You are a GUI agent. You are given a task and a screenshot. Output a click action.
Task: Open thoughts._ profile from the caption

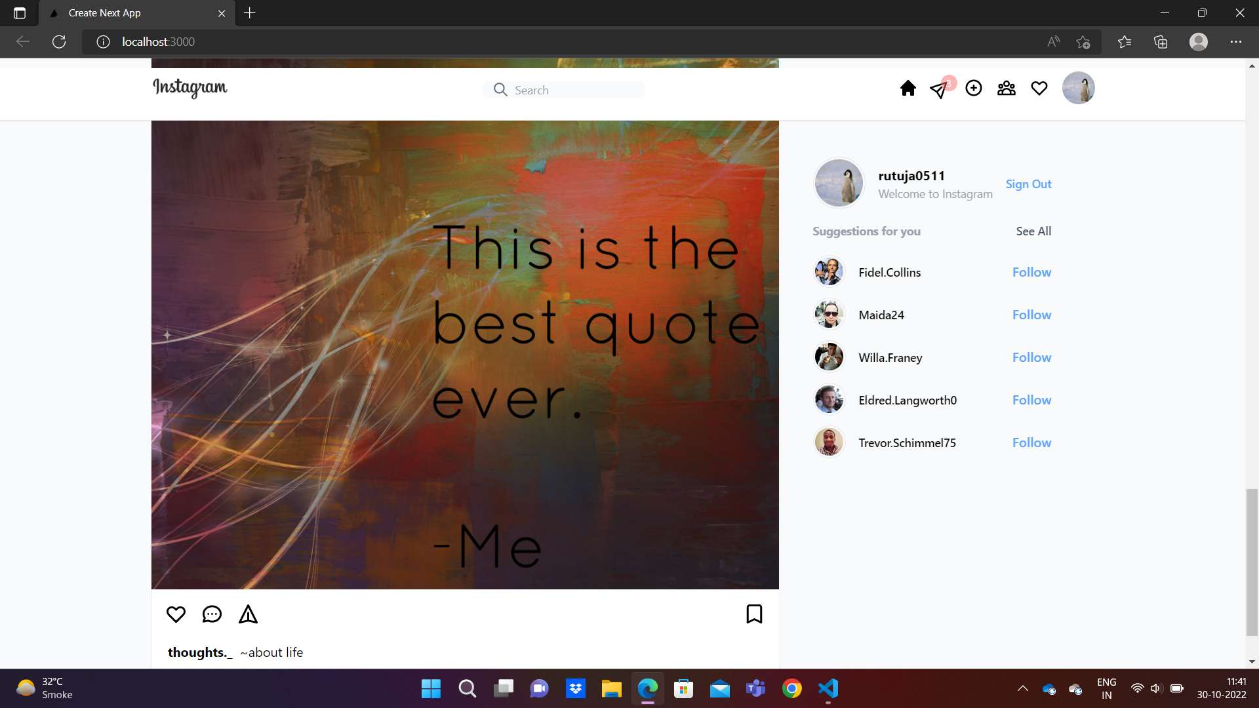[x=199, y=652]
